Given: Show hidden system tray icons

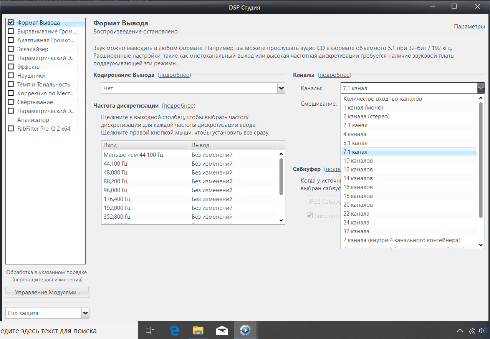Looking at the screenshot, I should coord(460,331).
